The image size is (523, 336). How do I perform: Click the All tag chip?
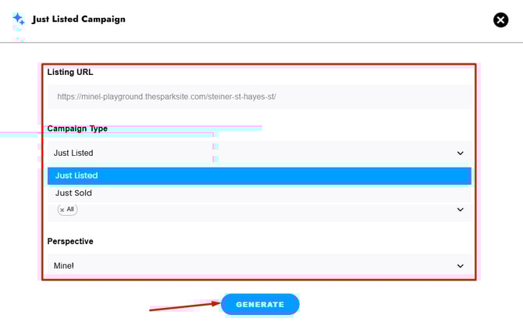coord(67,210)
